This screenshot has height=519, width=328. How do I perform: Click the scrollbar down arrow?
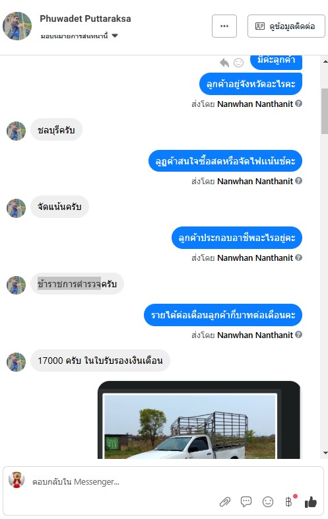[x=325, y=453]
